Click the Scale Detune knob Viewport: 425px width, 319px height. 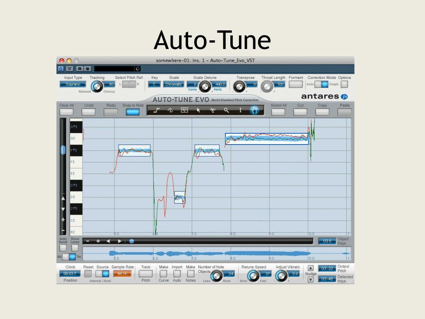pos(205,86)
